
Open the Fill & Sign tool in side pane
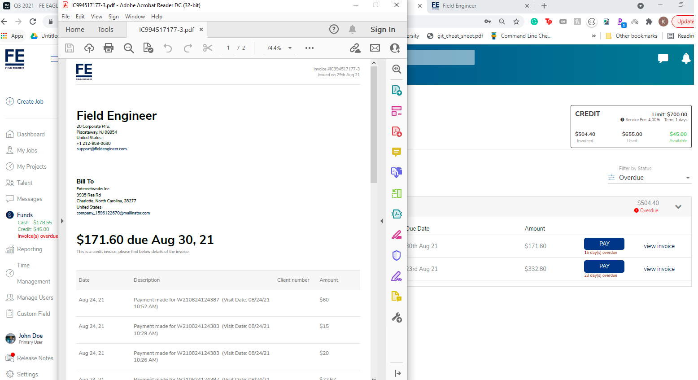(x=397, y=276)
